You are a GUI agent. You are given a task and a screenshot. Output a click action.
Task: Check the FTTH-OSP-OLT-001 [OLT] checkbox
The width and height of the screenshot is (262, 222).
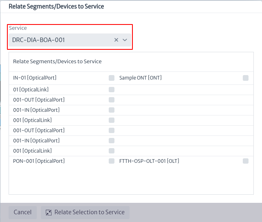pyautogui.click(x=246, y=161)
